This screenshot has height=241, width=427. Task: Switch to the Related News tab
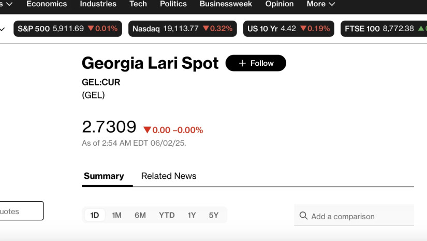click(x=169, y=176)
